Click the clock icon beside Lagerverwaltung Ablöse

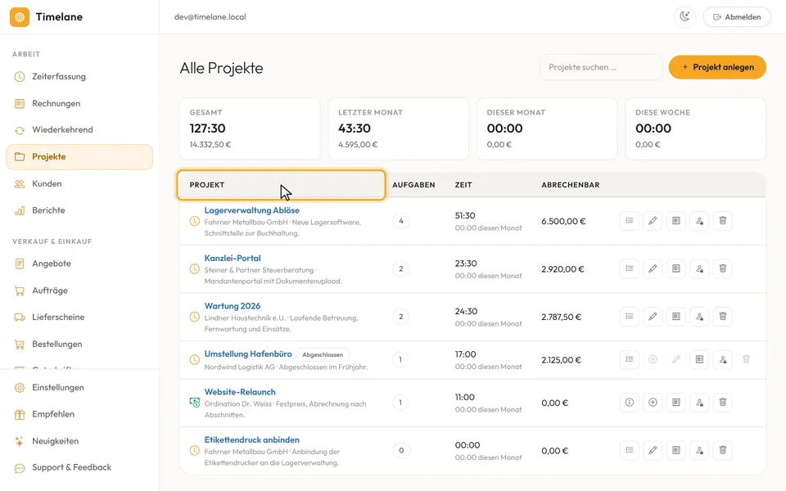[195, 221]
